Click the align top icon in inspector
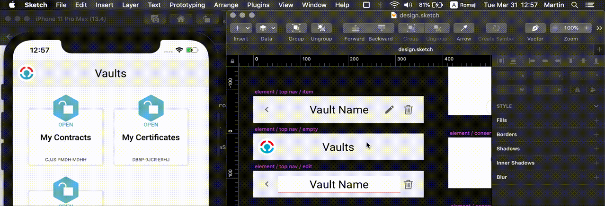This screenshot has height=206, width=605. (x=570, y=60)
